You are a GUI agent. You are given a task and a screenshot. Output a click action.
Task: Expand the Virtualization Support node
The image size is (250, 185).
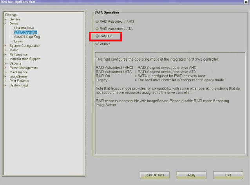pos(5,59)
